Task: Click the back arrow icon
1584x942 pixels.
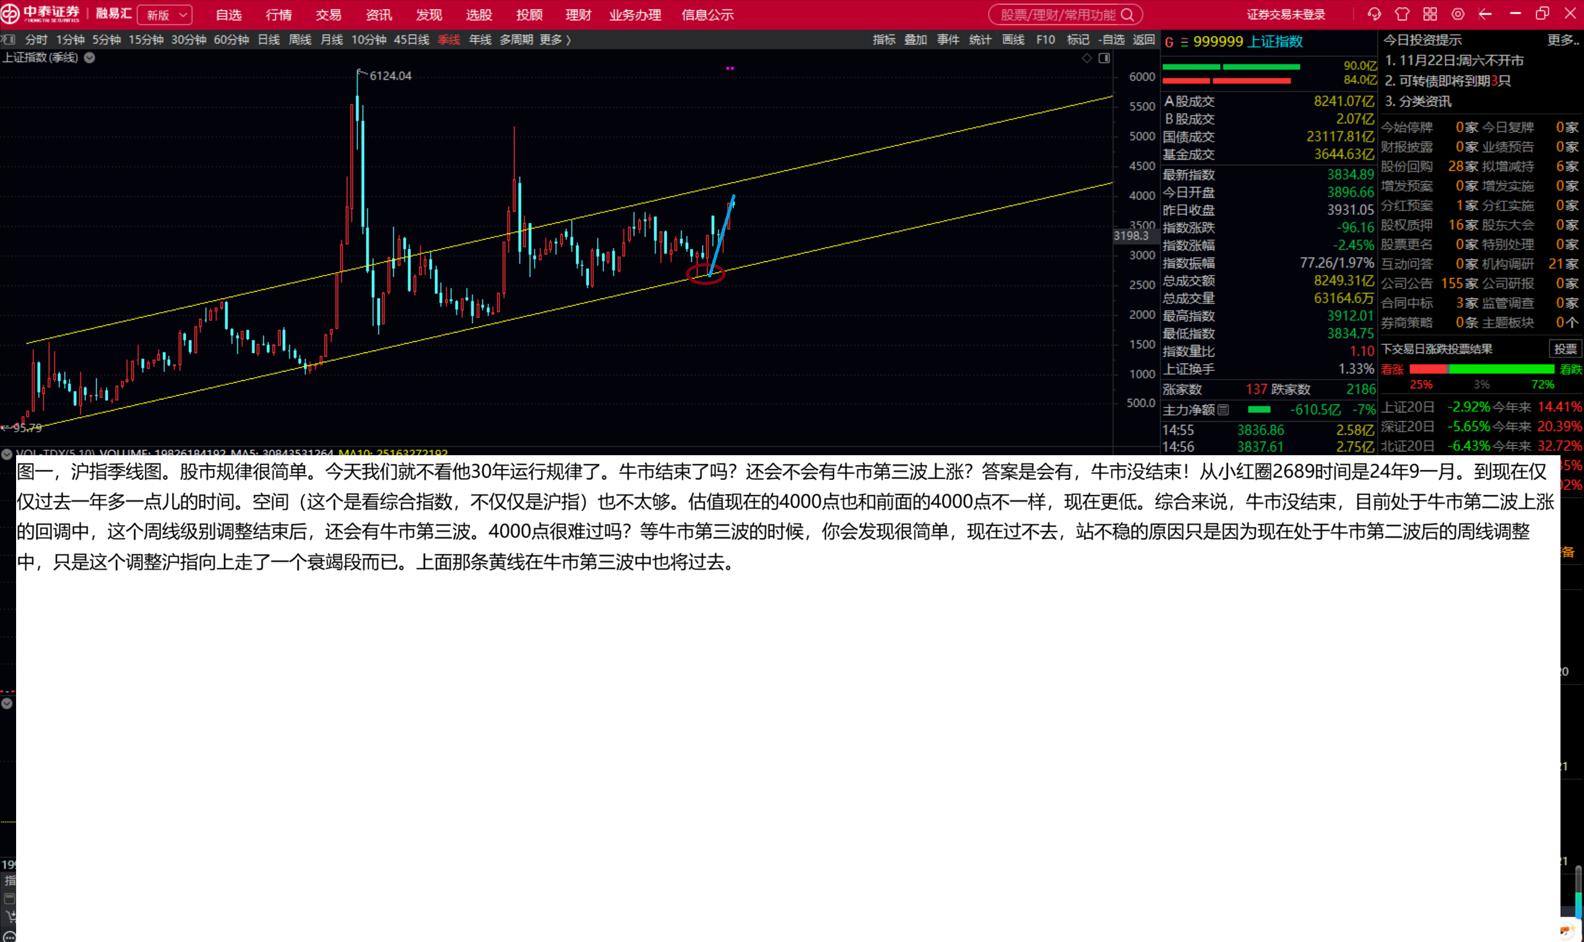Action: click(1485, 14)
